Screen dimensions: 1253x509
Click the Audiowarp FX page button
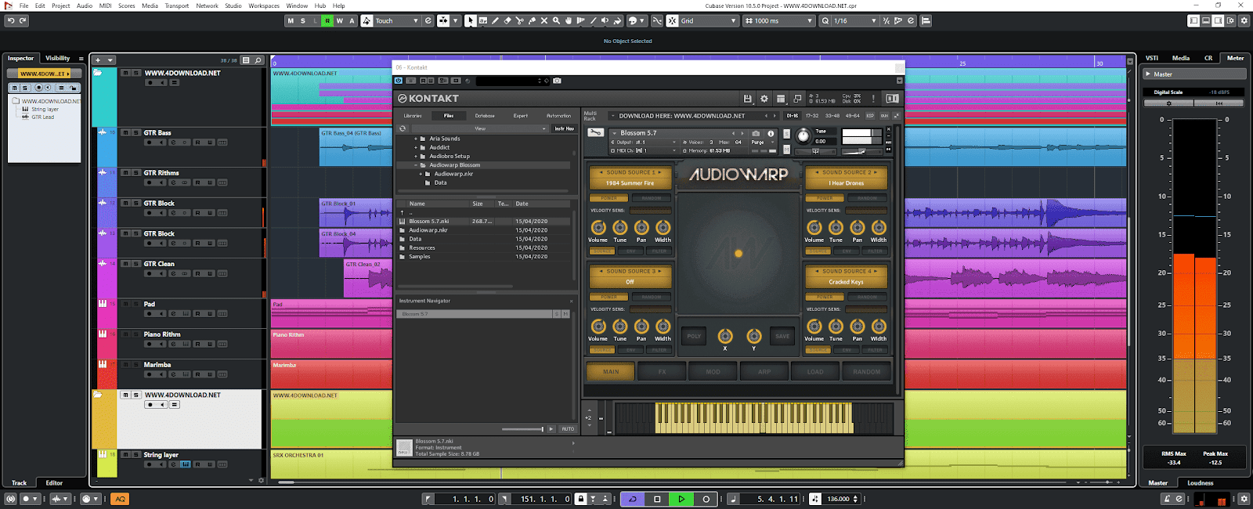tap(662, 372)
